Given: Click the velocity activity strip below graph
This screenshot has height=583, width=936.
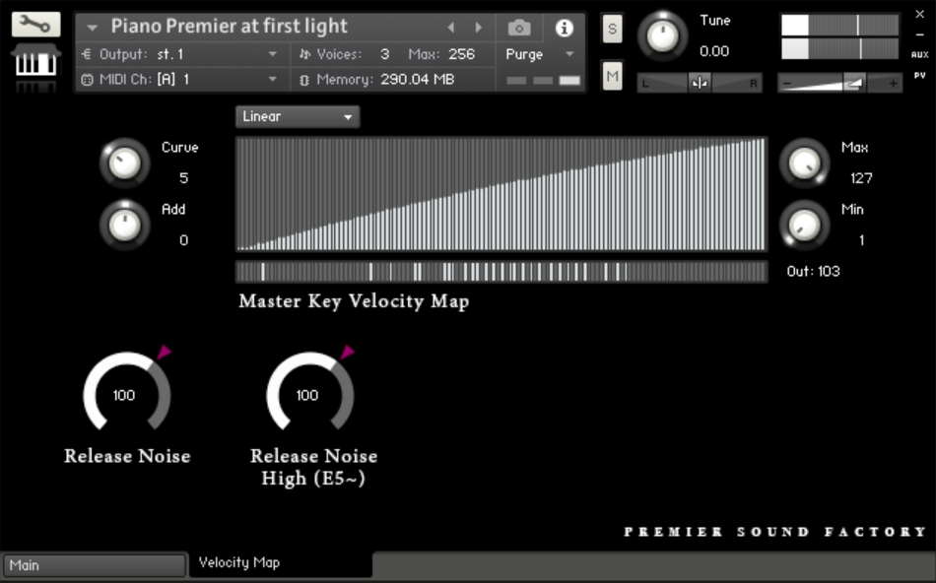Looking at the screenshot, I should tap(501, 272).
